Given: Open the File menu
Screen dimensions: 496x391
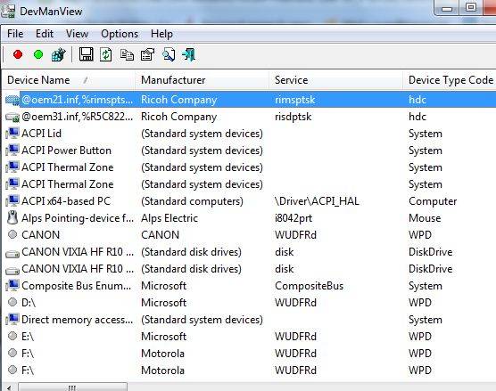Looking at the screenshot, I should pyautogui.click(x=15, y=34).
